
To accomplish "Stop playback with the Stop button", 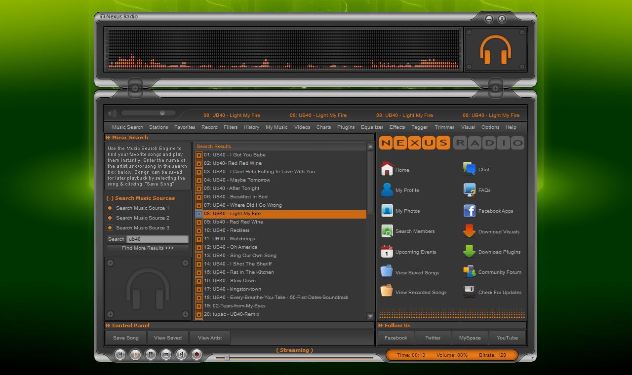I will pos(166,354).
